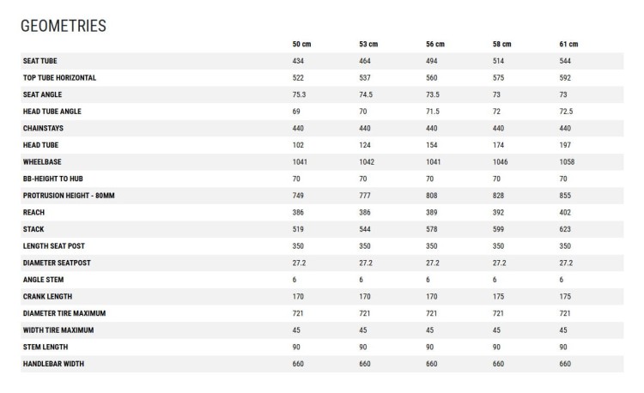
Task: Select the 58 cm column header
Action: tap(502, 44)
